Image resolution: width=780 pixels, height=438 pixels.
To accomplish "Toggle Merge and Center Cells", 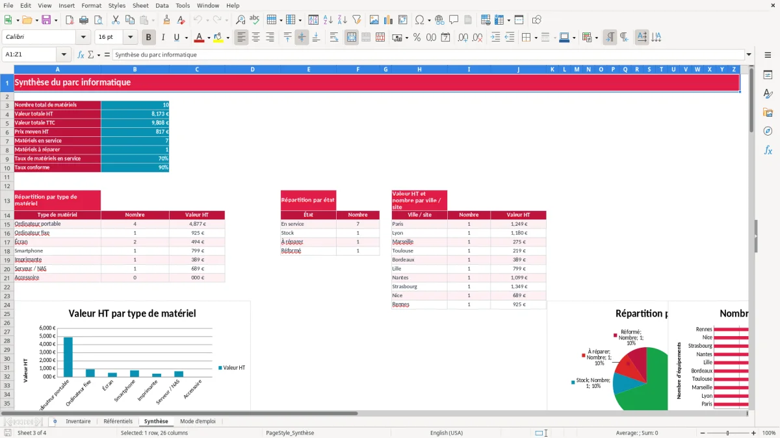I will tap(352, 38).
